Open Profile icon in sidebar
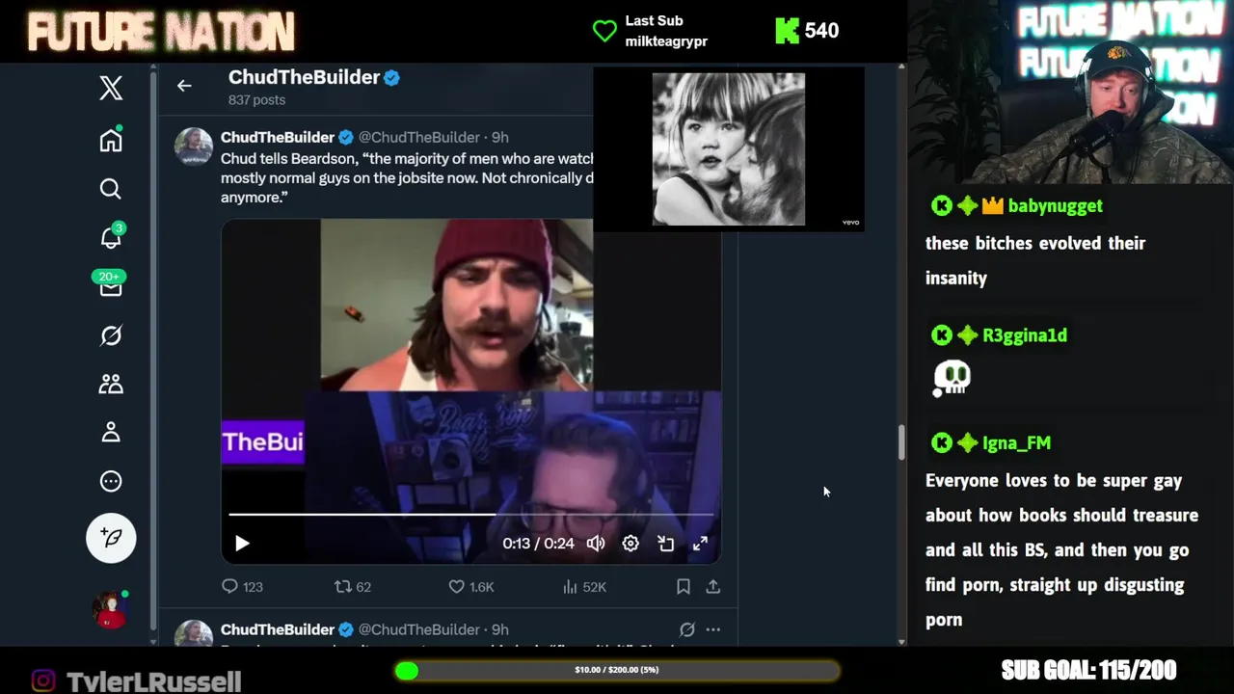1234x694 pixels. [x=111, y=433]
